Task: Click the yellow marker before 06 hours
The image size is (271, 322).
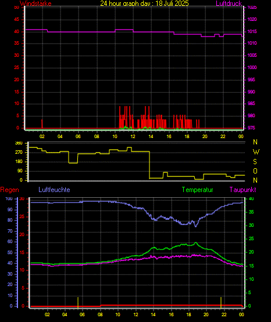Action: click(x=78, y=302)
